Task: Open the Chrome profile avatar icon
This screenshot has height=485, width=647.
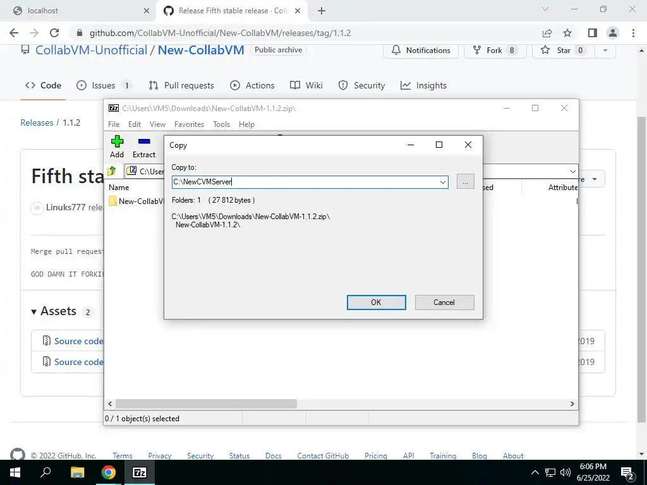Action: pyautogui.click(x=613, y=33)
